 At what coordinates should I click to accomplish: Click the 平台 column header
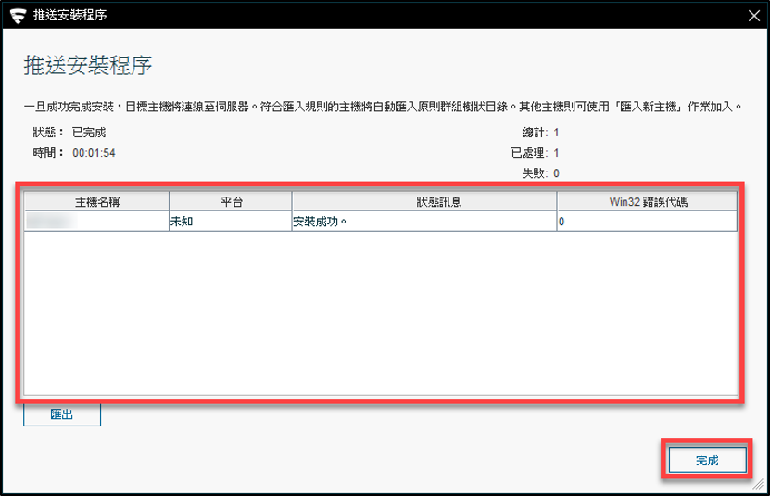tap(230, 201)
